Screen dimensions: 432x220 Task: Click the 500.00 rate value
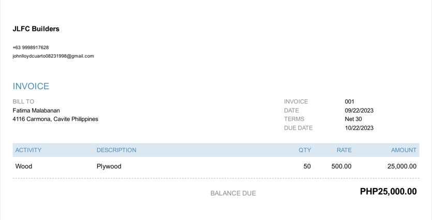tap(341, 166)
